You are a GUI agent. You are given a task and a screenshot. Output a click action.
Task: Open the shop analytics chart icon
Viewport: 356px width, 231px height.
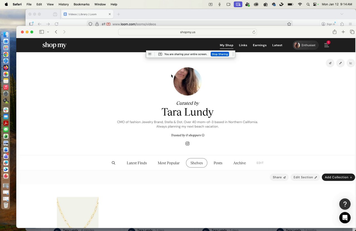point(351,63)
